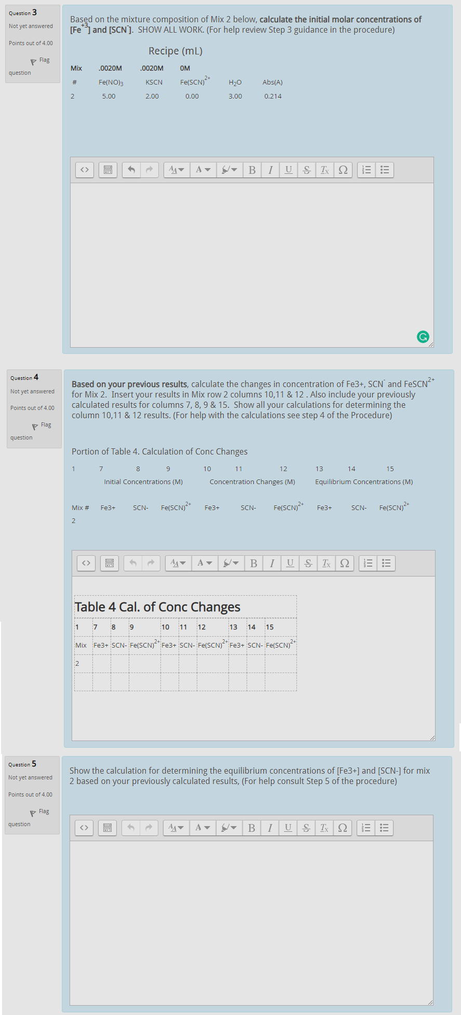Insert special character (Omega) in Question 4 editor
Viewport: 461px width, 1015px height.
(345, 563)
